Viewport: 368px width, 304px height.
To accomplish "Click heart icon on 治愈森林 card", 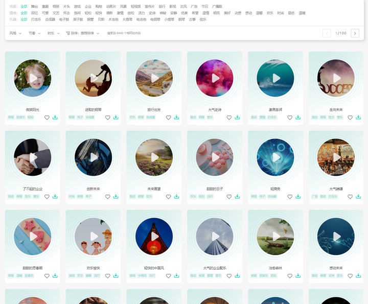I will 290,276.
